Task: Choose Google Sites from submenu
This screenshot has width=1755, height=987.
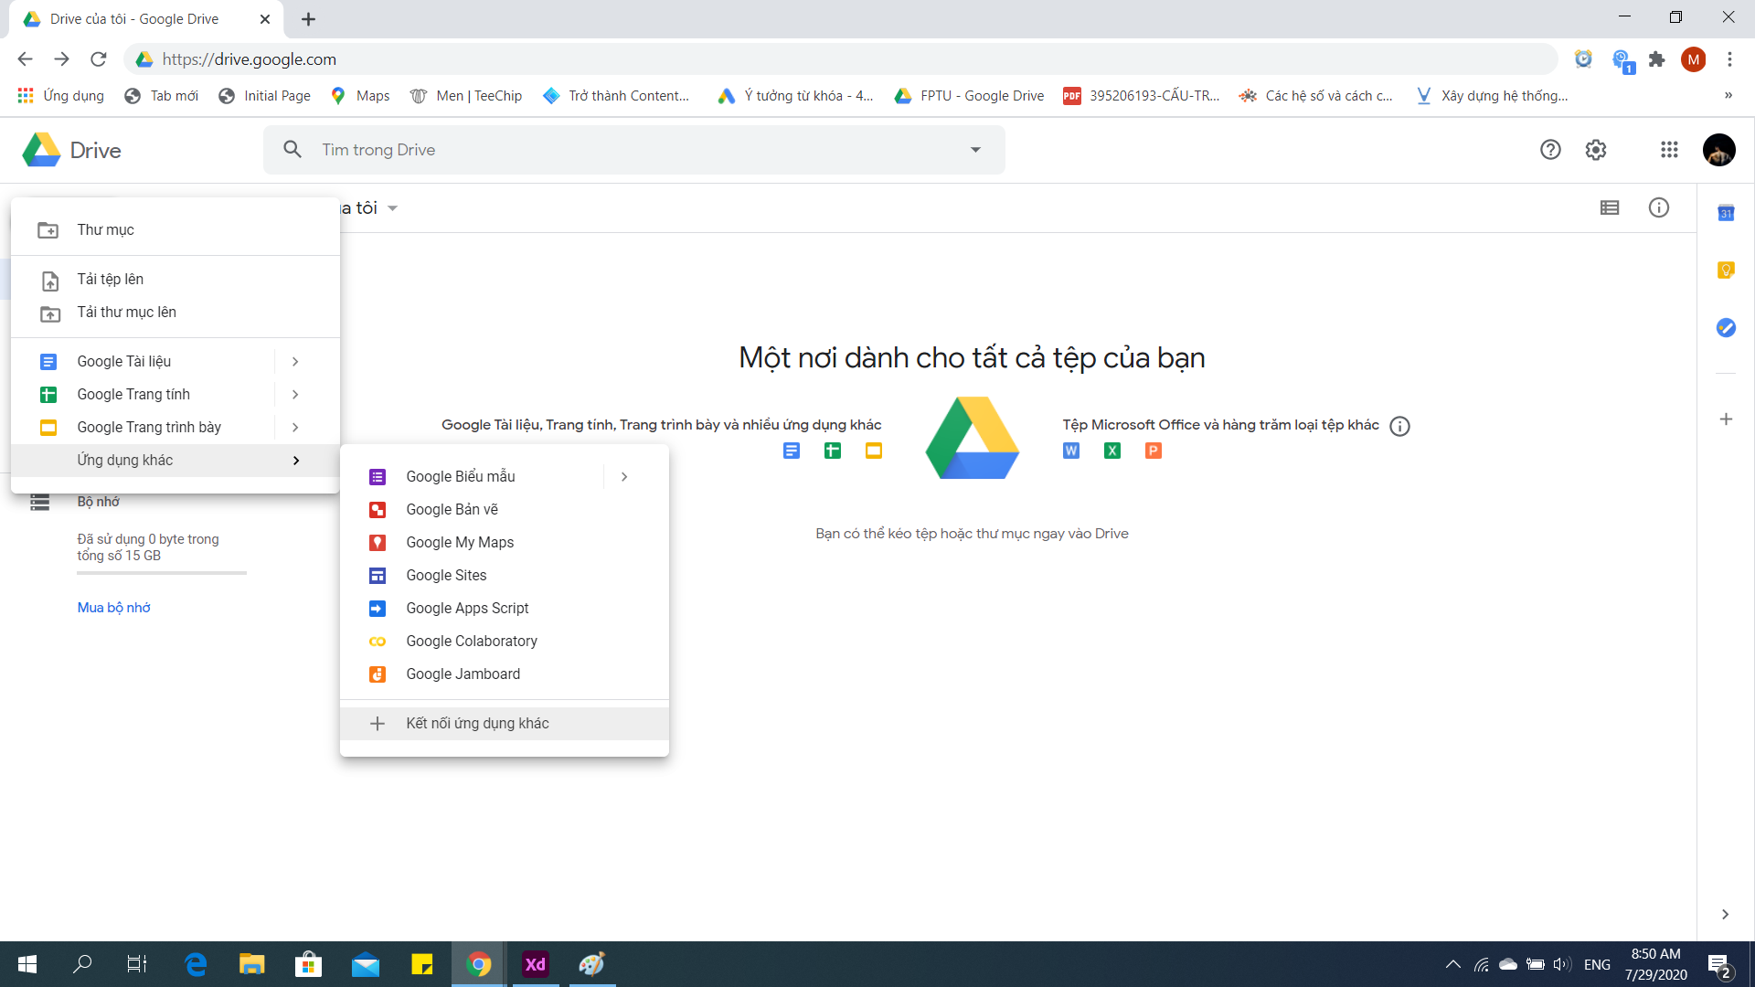Action: 505,576
